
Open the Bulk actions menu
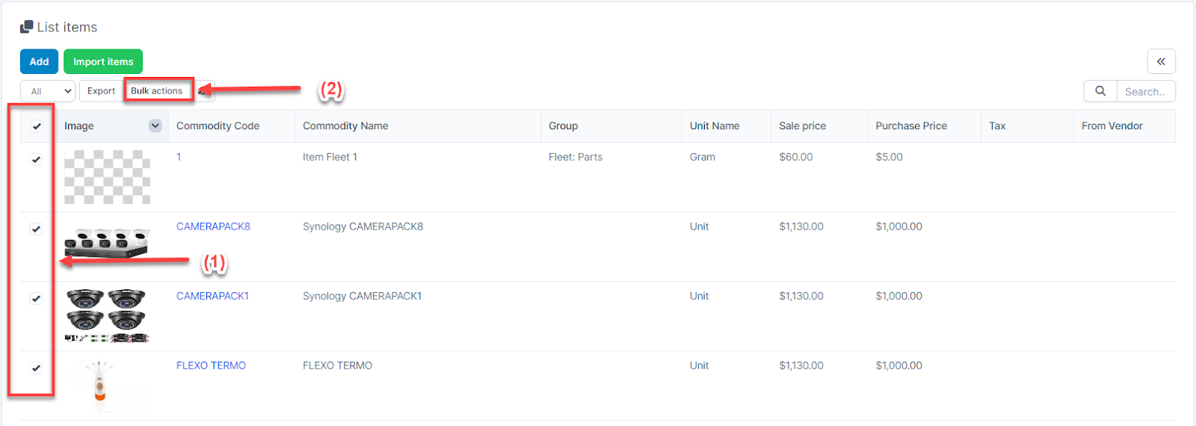point(157,91)
